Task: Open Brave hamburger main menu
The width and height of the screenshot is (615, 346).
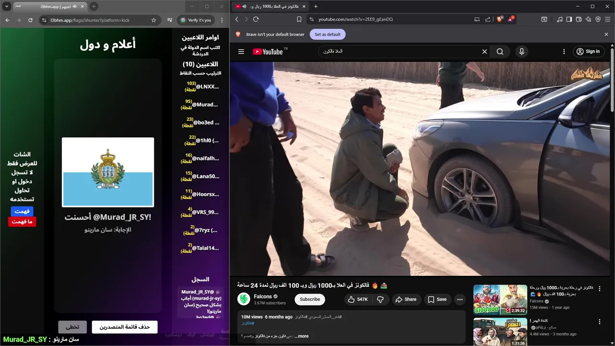Action: pos(608,19)
